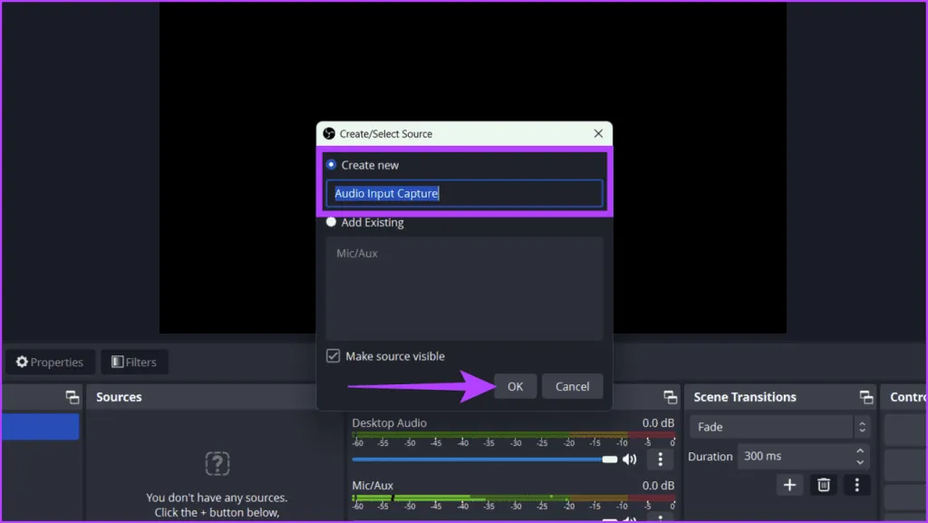Click the Desktop Audio volume slider
This screenshot has width=928, height=523.
tap(480, 460)
